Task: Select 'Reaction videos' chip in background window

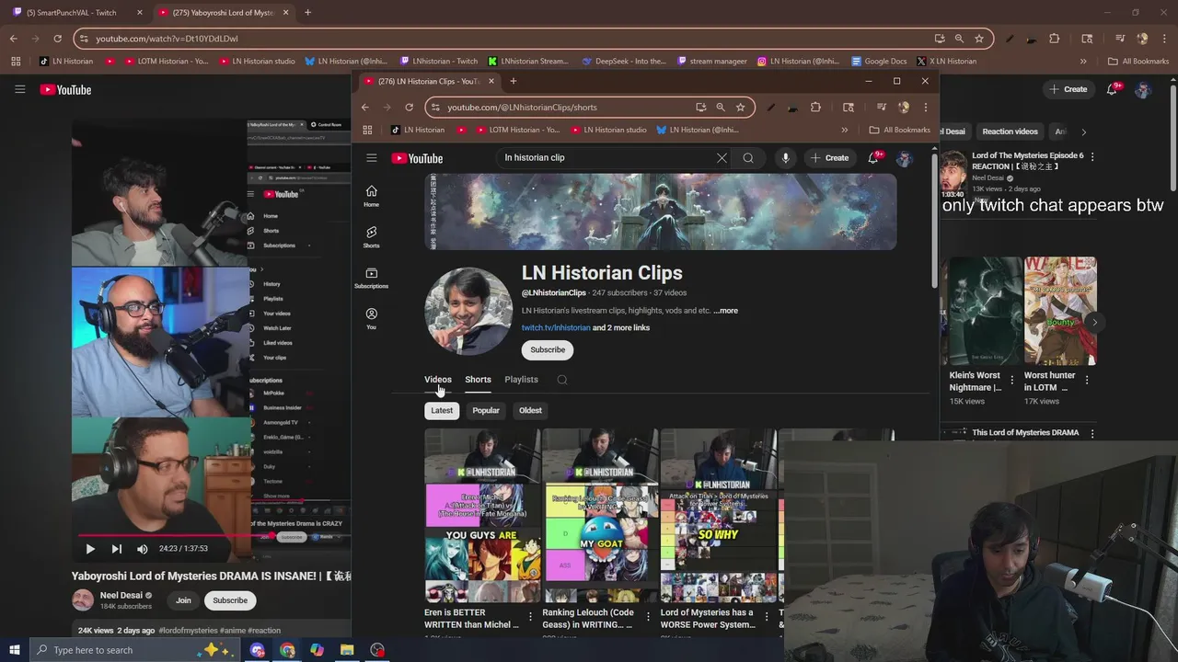Action: [1010, 131]
